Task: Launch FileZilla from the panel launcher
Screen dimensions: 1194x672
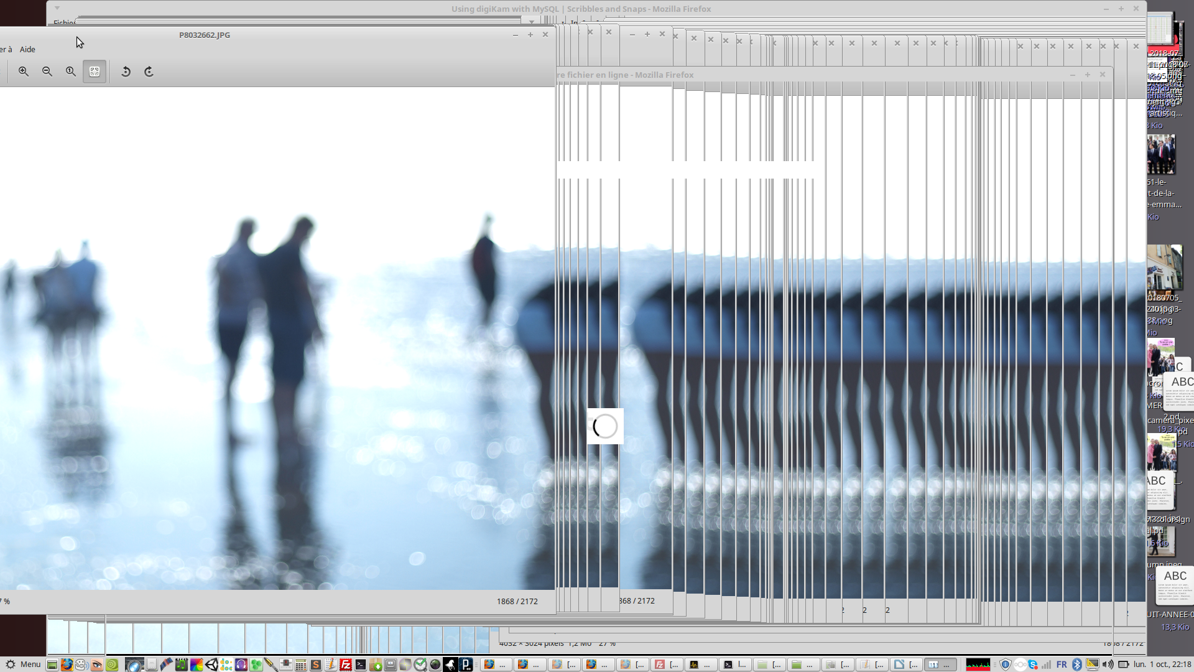Action: coord(346,665)
